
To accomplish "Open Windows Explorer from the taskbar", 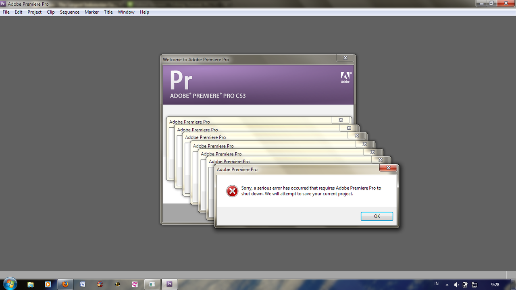I will point(31,284).
